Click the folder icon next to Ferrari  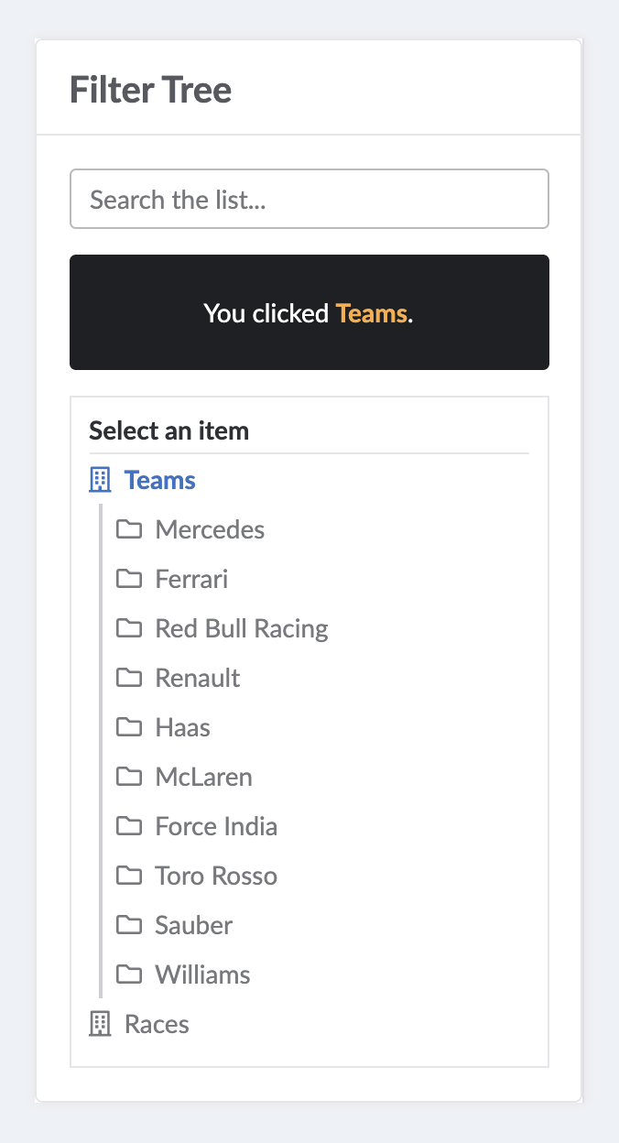point(129,579)
